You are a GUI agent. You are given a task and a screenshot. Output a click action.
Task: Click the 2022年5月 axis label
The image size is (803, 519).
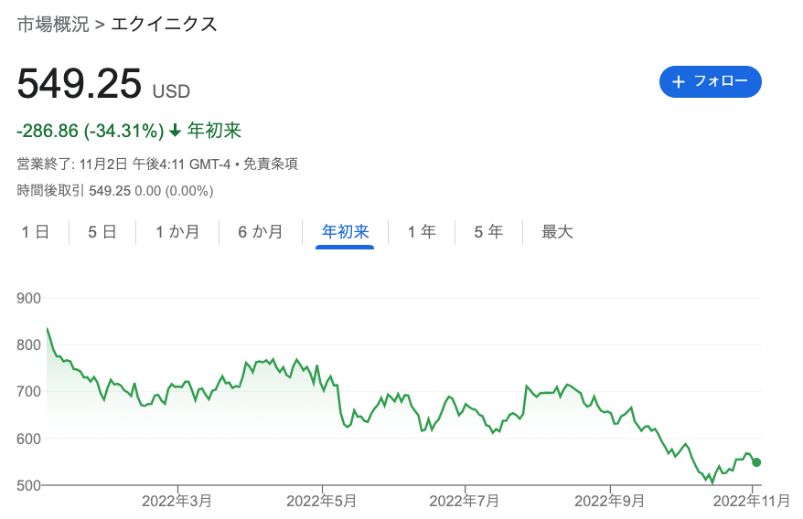point(321,501)
